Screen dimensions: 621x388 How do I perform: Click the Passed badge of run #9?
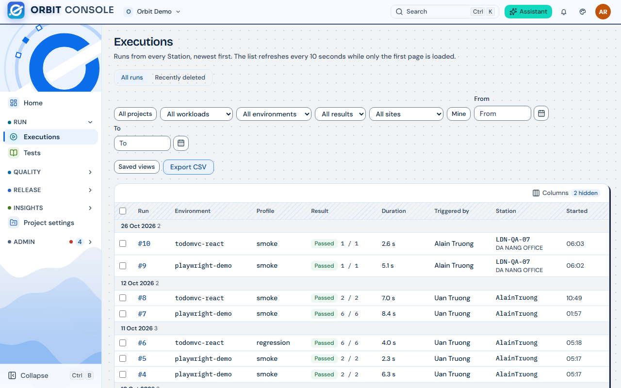pos(324,266)
